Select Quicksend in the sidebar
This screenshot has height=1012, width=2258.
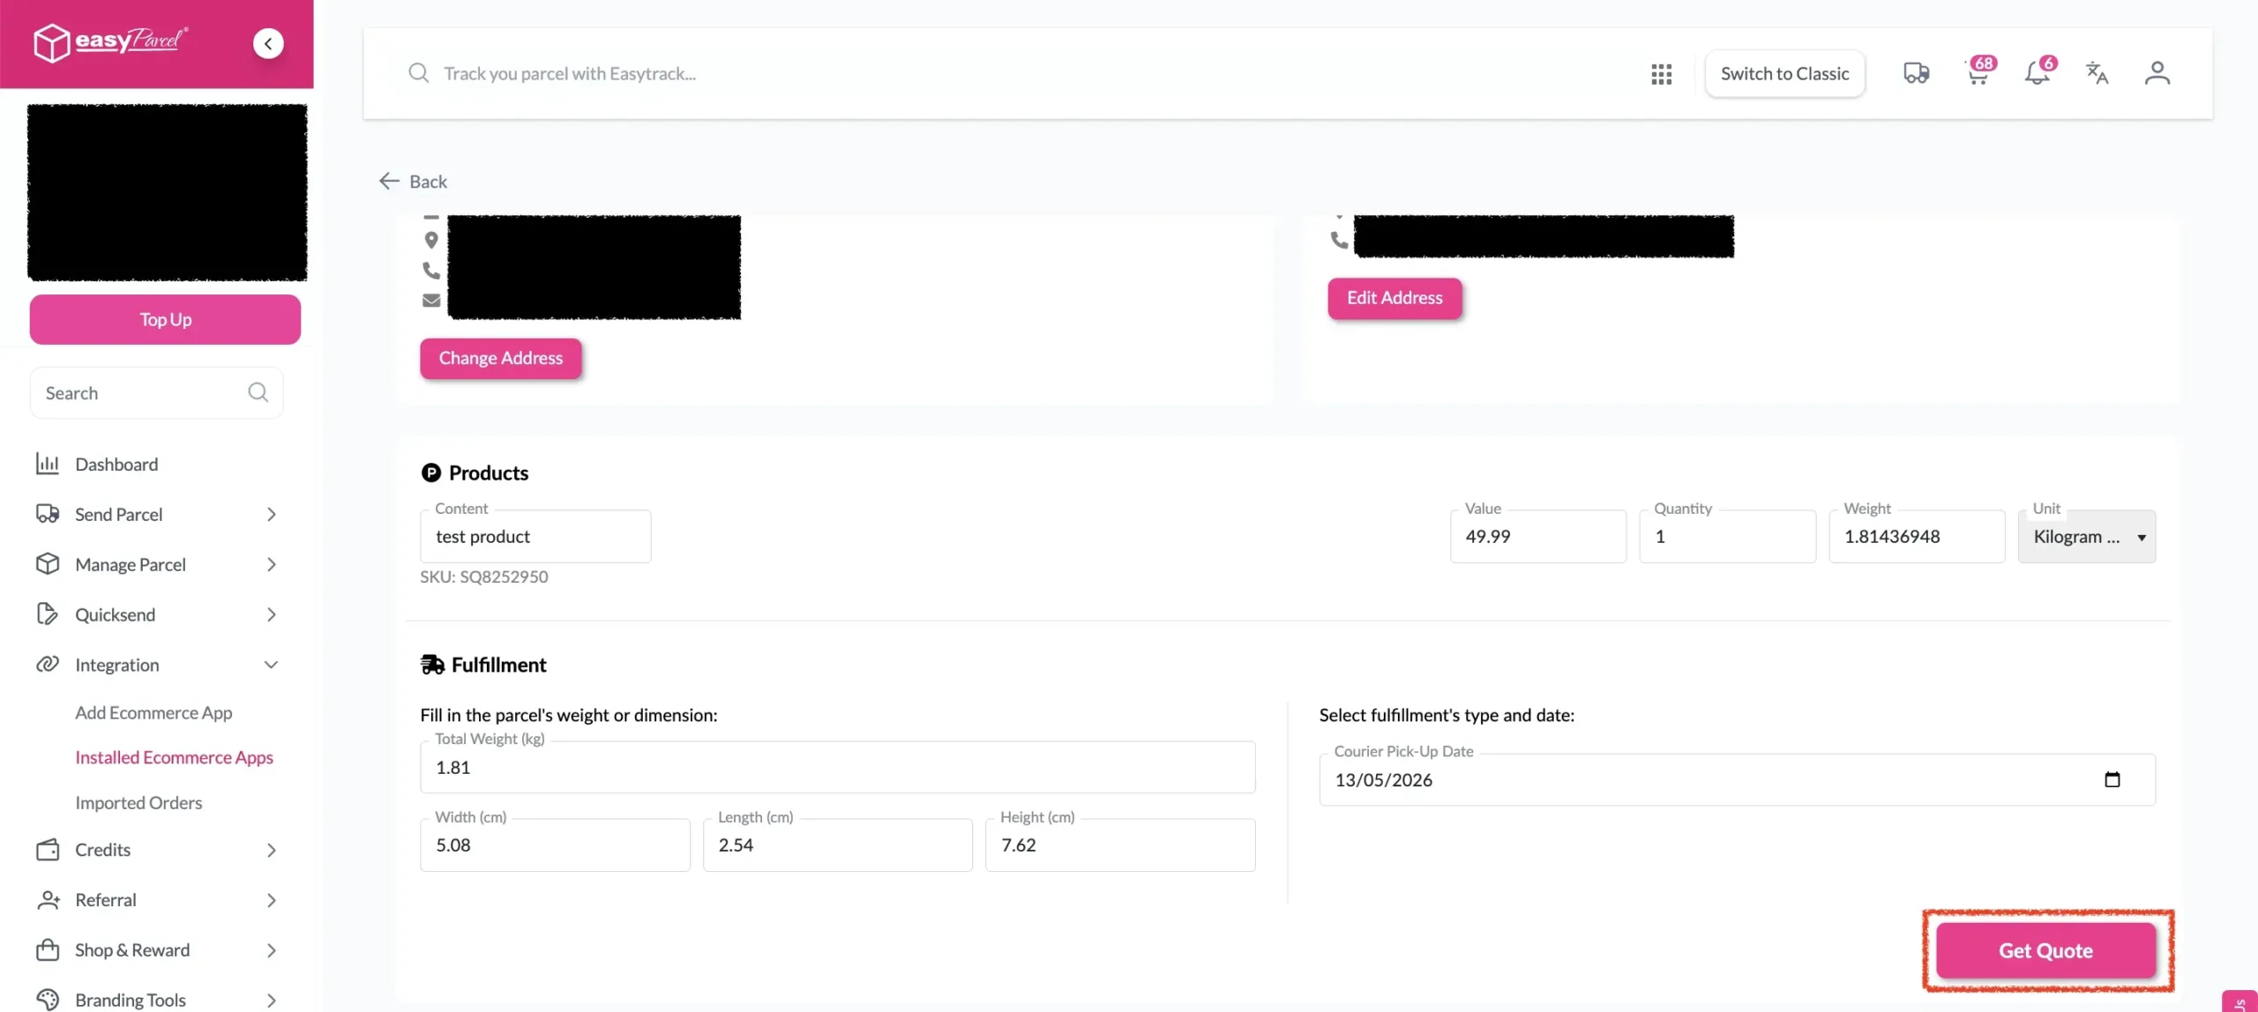click(x=115, y=614)
